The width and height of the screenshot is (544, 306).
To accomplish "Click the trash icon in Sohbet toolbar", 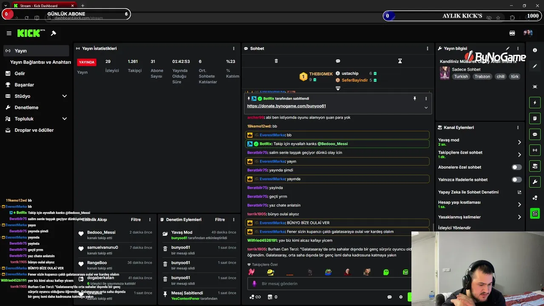I will coord(276,61).
